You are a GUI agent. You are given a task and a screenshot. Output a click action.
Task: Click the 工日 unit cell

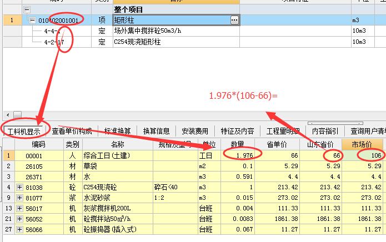[209, 155]
